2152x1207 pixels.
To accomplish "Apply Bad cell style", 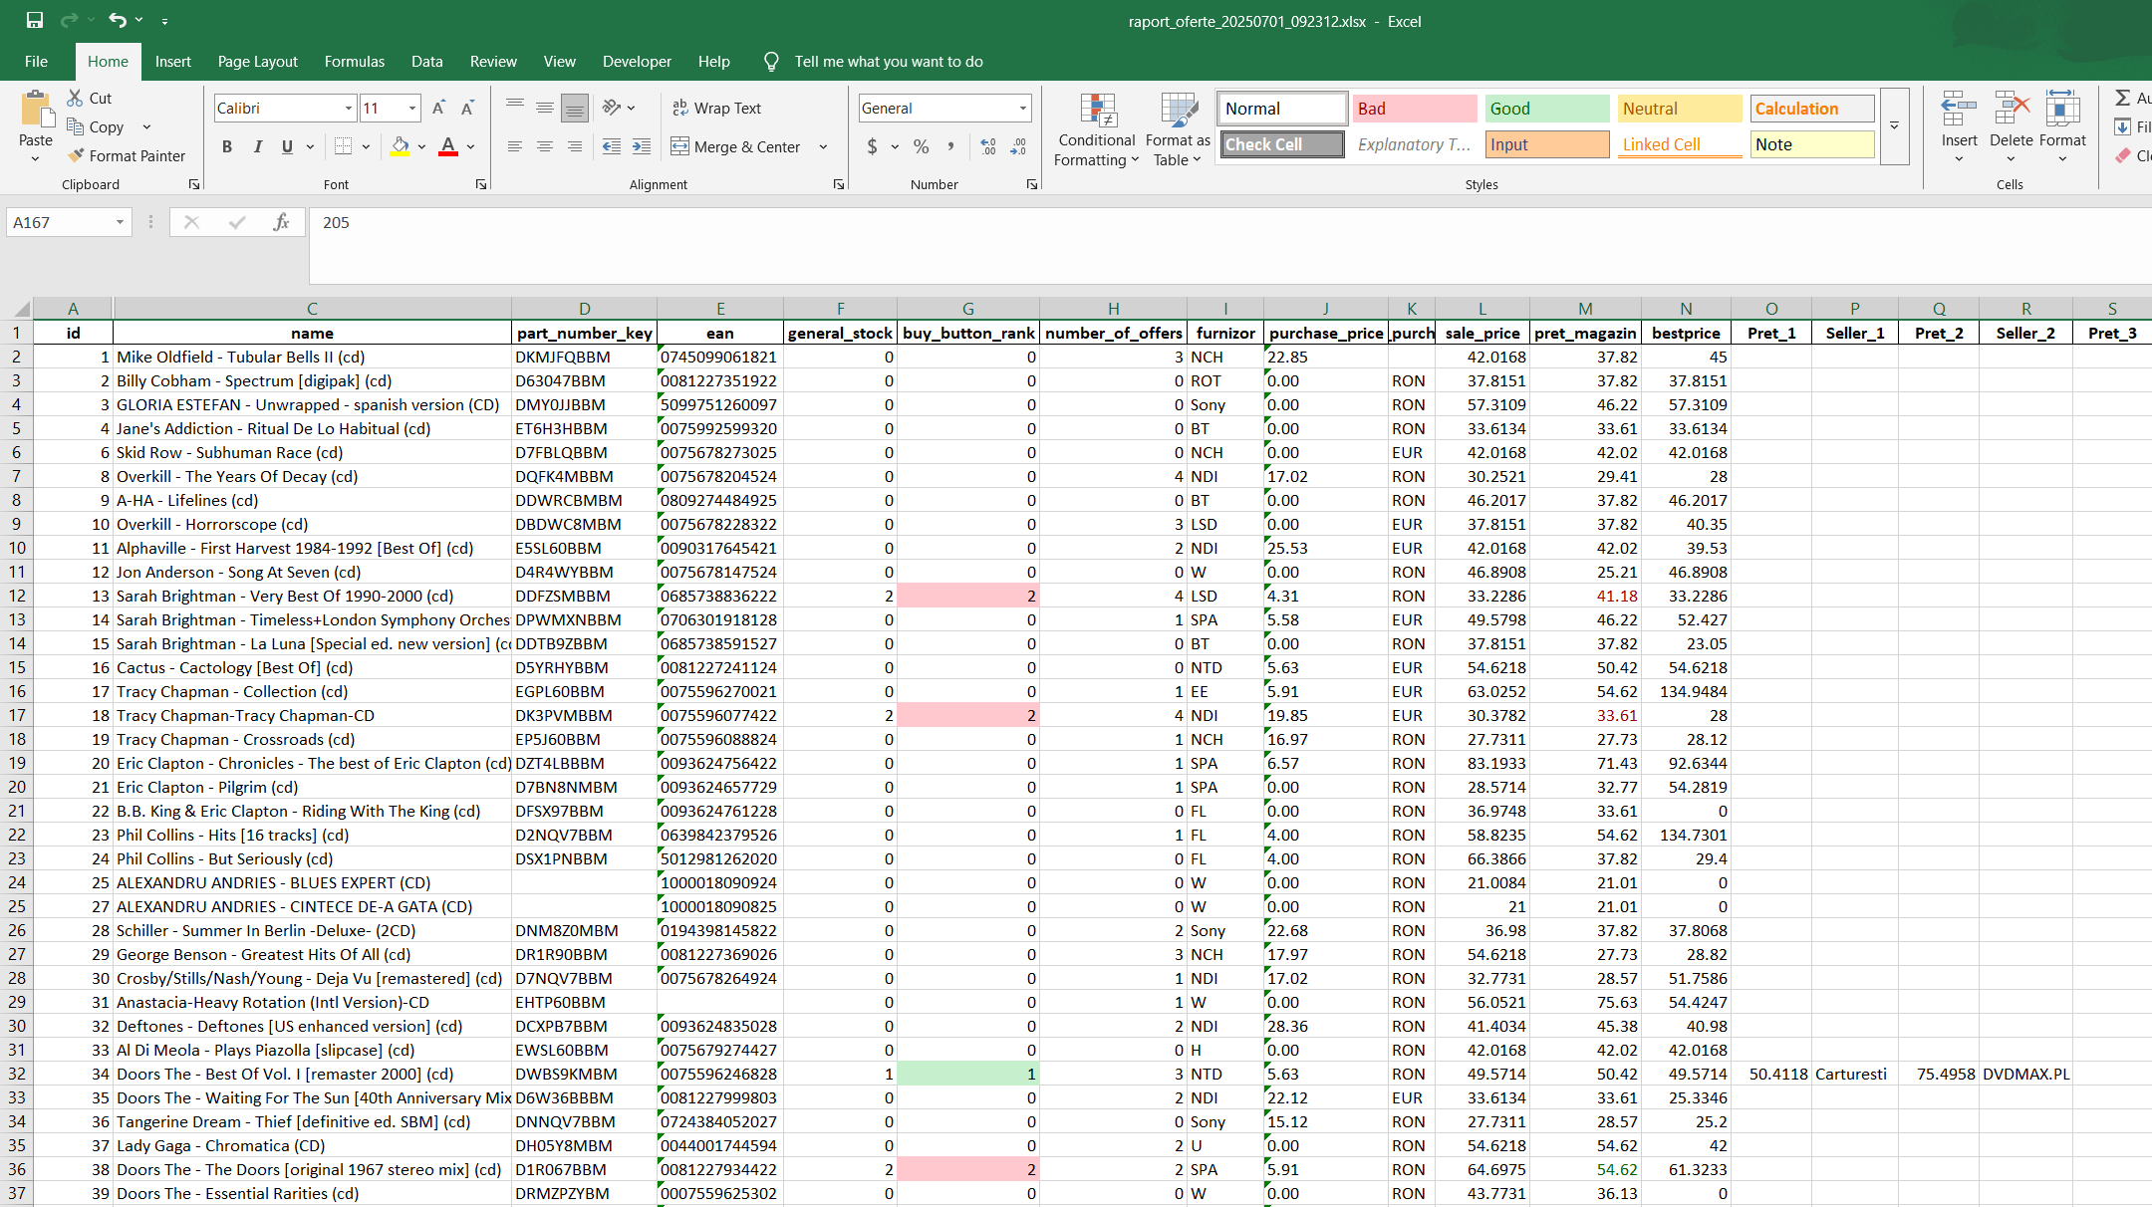I will pyautogui.click(x=1415, y=109).
